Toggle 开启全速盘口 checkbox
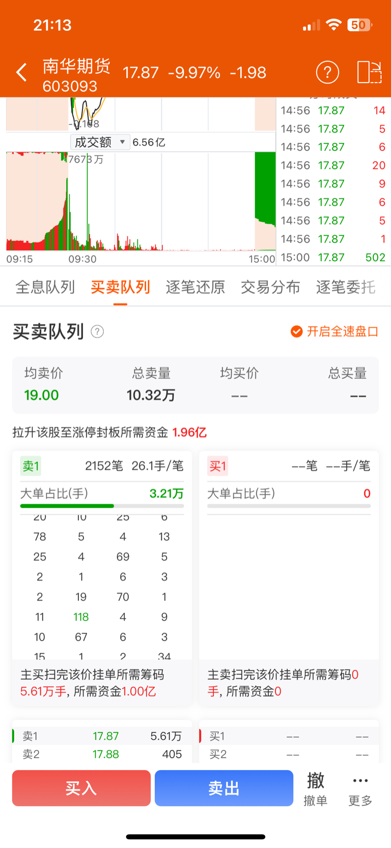This screenshot has width=391, height=848. [296, 332]
